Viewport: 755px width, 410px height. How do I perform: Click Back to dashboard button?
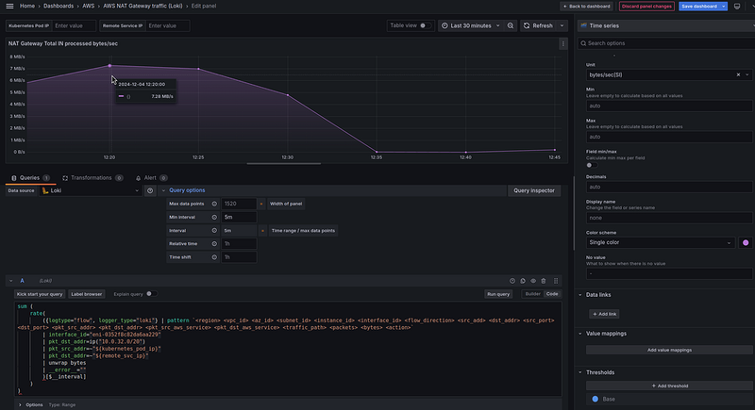point(586,7)
